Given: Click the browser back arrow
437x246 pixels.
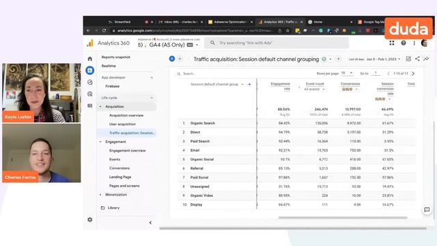Looking at the screenshot, I should click(x=88, y=30).
